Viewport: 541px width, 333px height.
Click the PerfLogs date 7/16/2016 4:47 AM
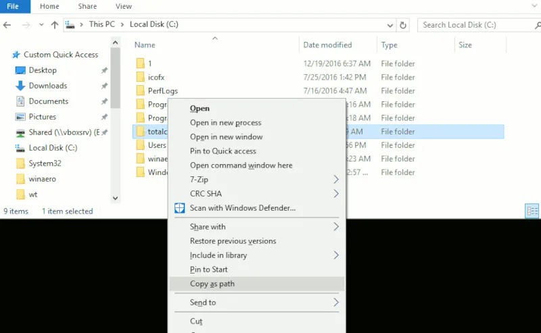point(335,91)
